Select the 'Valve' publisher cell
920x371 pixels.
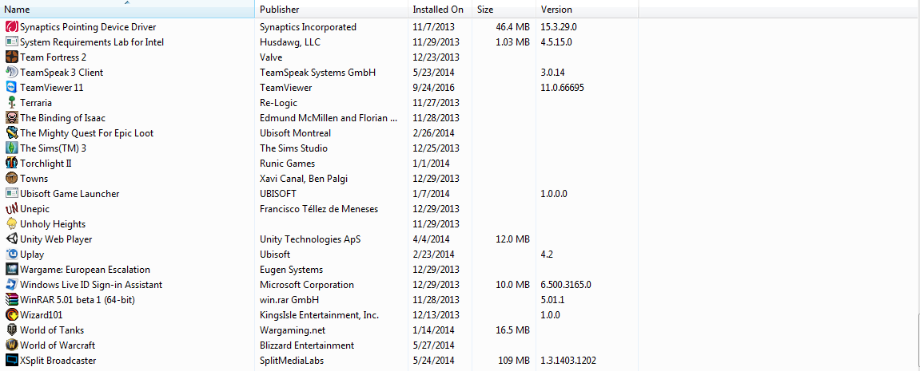pyautogui.click(x=271, y=57)
